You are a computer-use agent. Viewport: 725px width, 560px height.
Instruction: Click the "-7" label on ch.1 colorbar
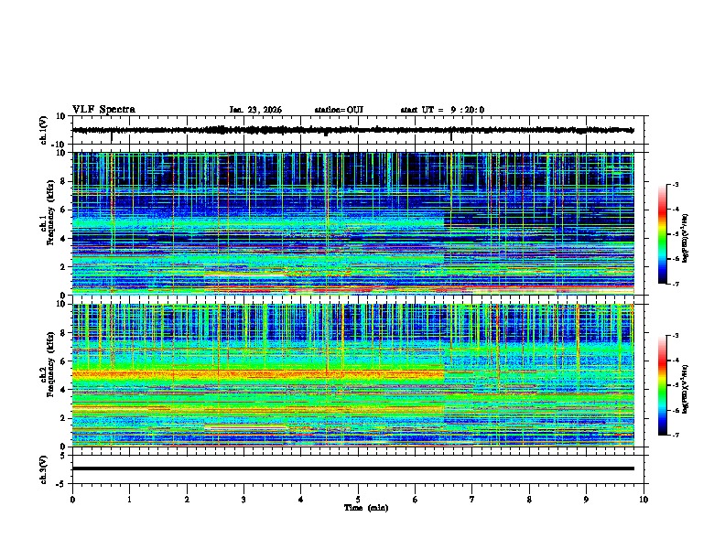[x=676, y=284]
